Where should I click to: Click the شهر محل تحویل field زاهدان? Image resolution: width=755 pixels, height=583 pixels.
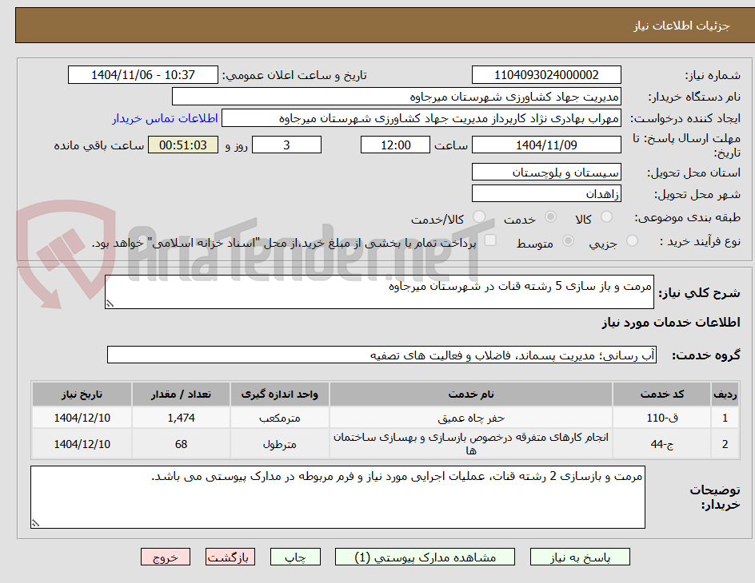click(546, 194)
